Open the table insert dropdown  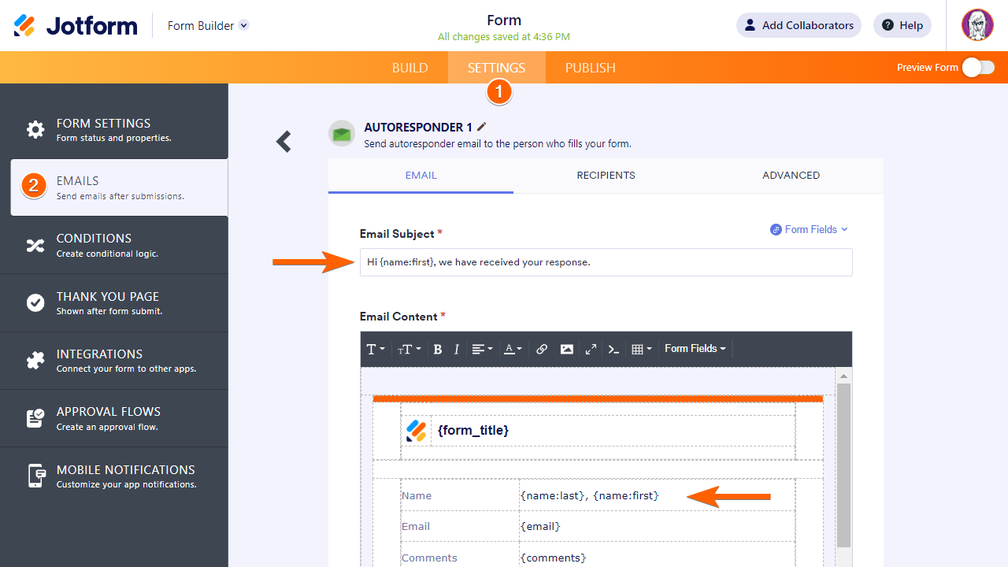pyautogui.click(x=641, y=349)
